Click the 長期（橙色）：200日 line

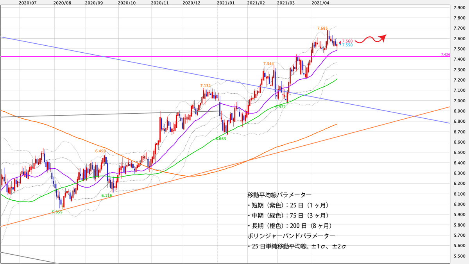(290, 226)
